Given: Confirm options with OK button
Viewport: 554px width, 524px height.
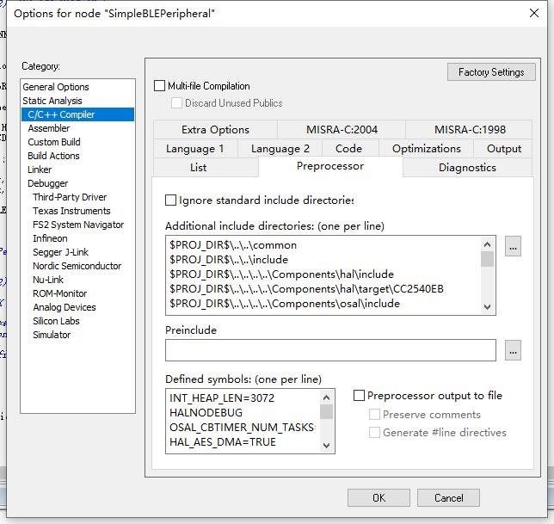Looking at the screenshot, I should click(379, 498).
